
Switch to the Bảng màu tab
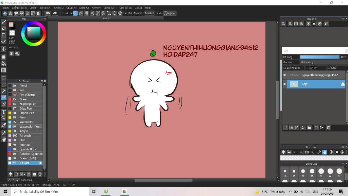[x=27, y=180]
